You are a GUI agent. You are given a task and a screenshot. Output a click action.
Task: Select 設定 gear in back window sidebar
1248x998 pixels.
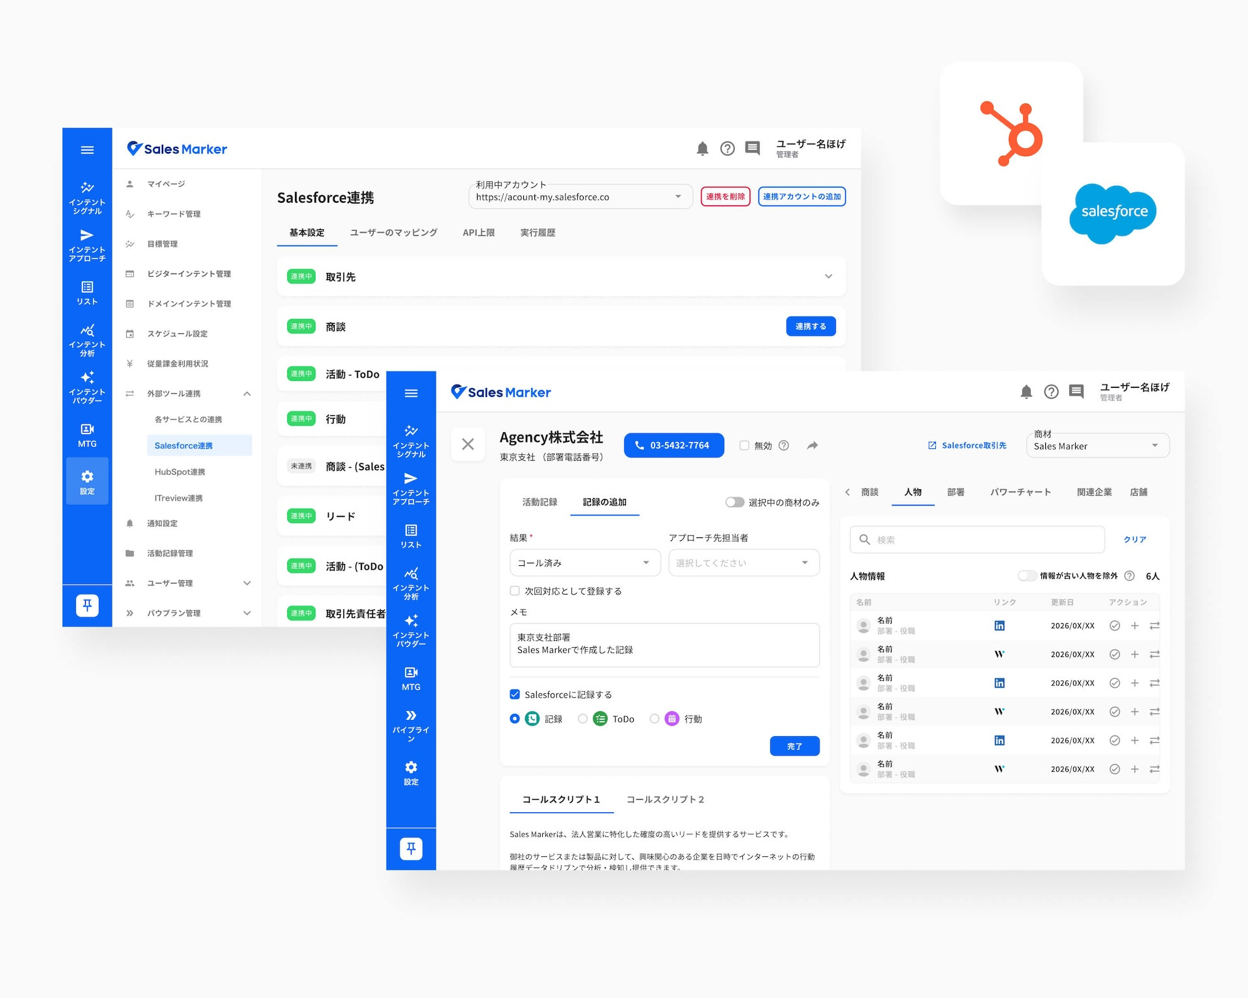(x=87, y=481)
